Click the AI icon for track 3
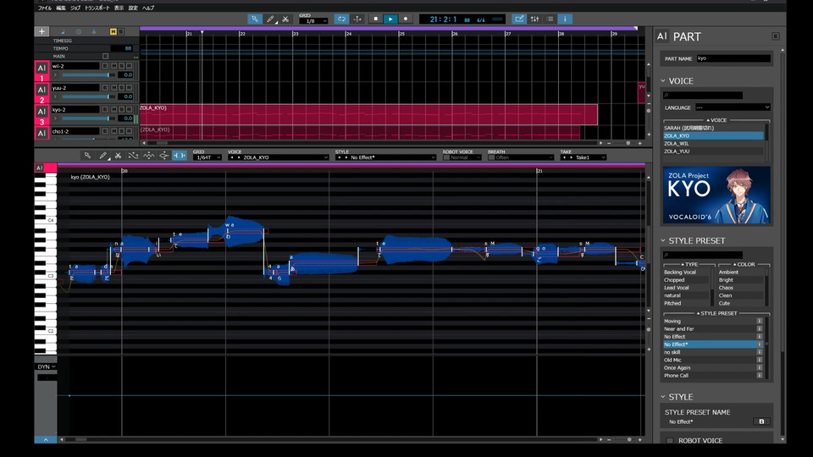This screenshot has height=457, width=813. [41, 112]
